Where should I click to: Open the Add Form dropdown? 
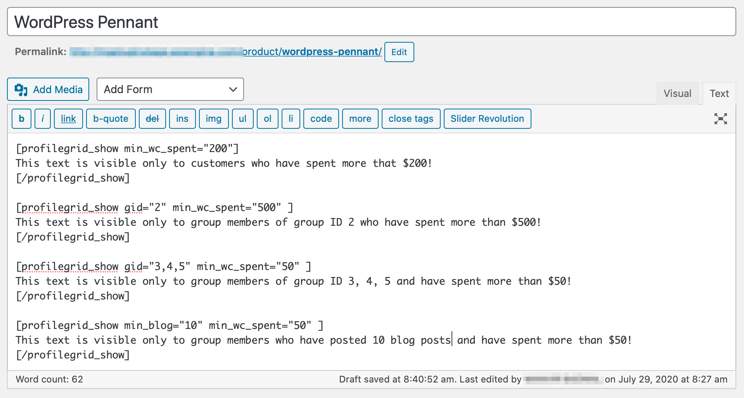170,89
